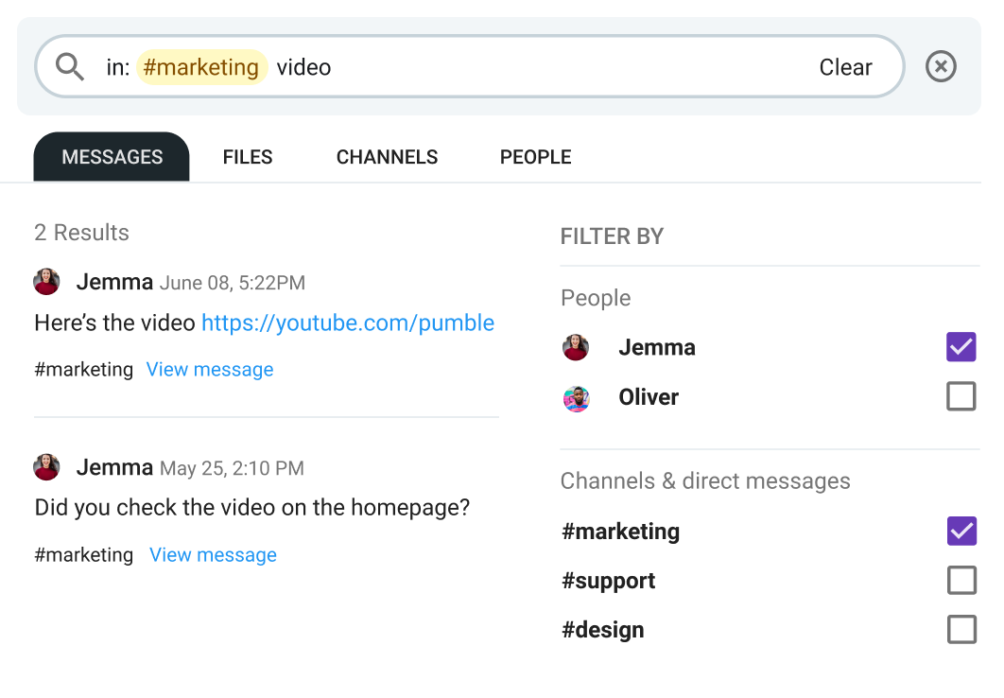Screen dimensions: 1004x698
Task: Open the Channels tab
Action: coord(387,157)
